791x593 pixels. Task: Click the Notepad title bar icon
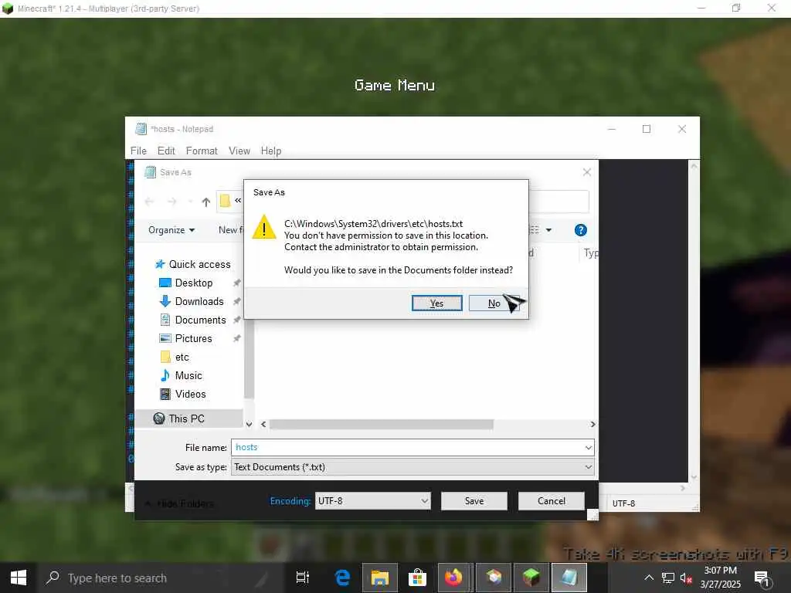click(x=141, y=129)
